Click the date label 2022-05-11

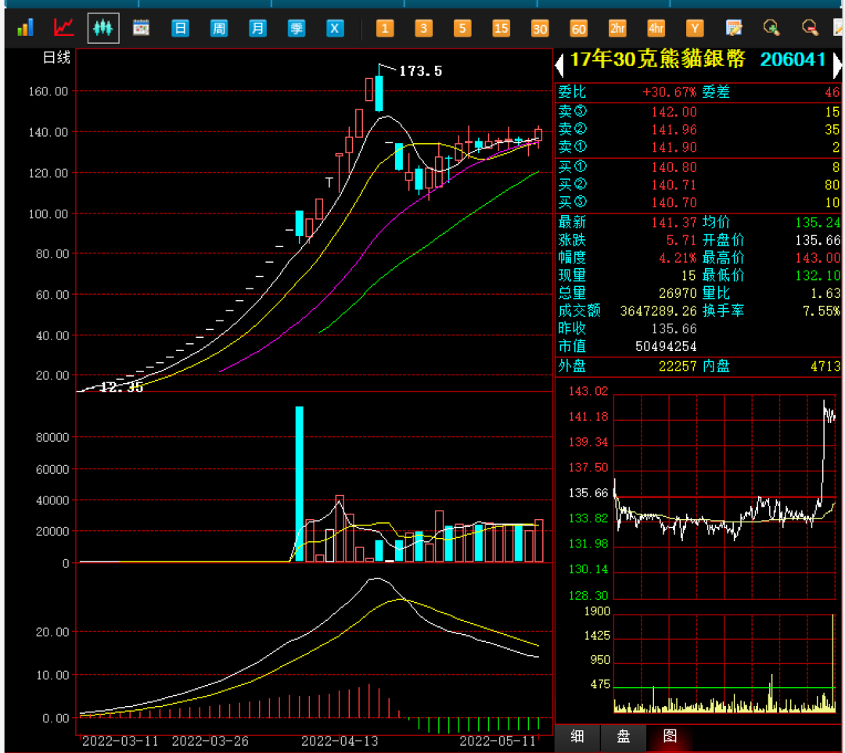point(498,741)
